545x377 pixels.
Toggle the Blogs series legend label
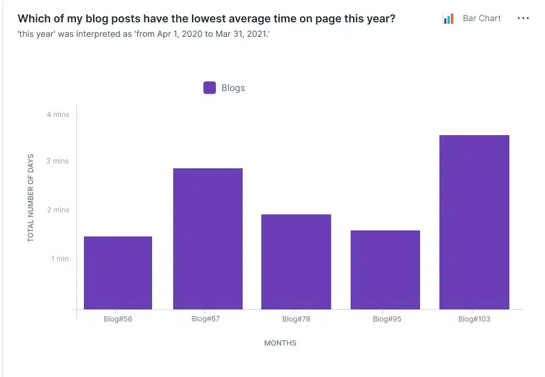click(233, 88)
